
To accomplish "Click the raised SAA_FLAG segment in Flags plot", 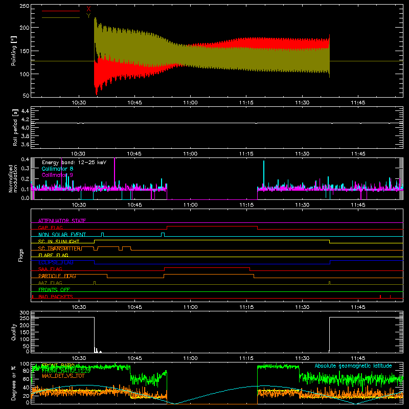I will [207, 267].
